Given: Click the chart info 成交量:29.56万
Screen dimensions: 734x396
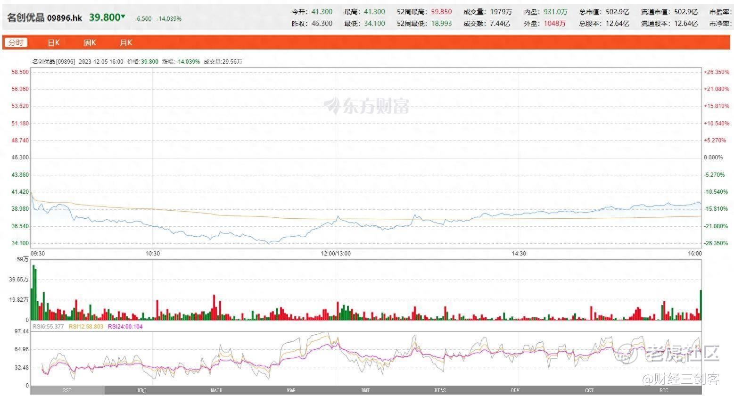Looking at the screenshot, I should point(223,62).
